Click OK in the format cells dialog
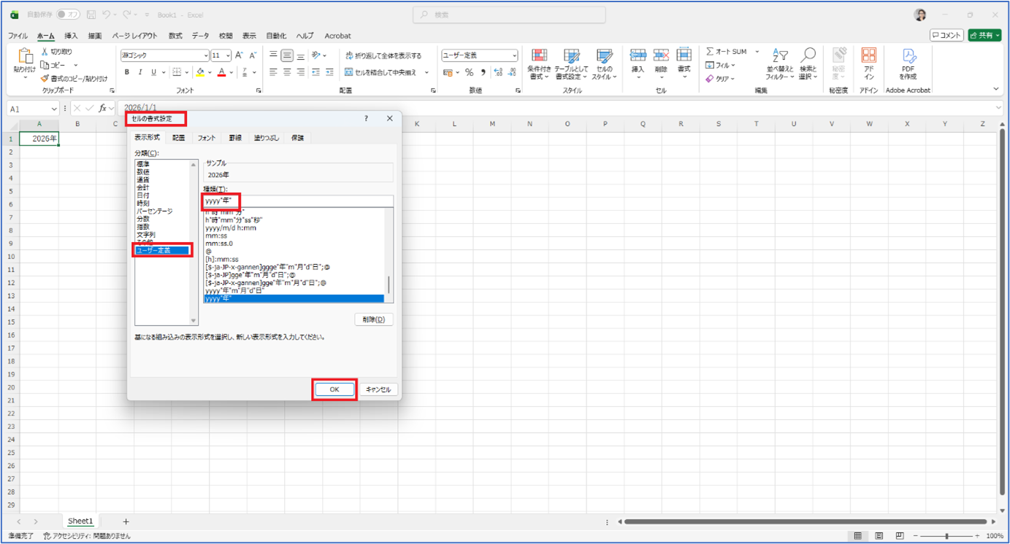The height and width of the screenshot is (544, 1010). [334, 389]
